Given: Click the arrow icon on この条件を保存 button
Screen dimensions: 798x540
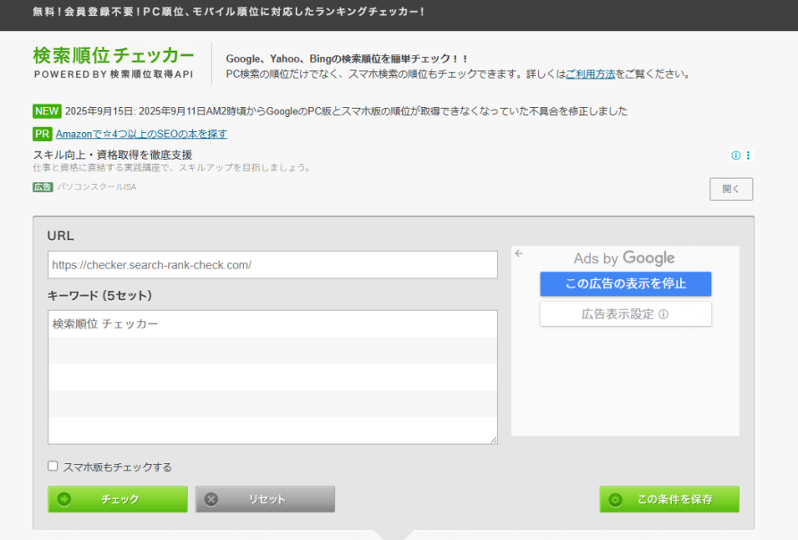Looking at the screenshot, I should [616, 499].
